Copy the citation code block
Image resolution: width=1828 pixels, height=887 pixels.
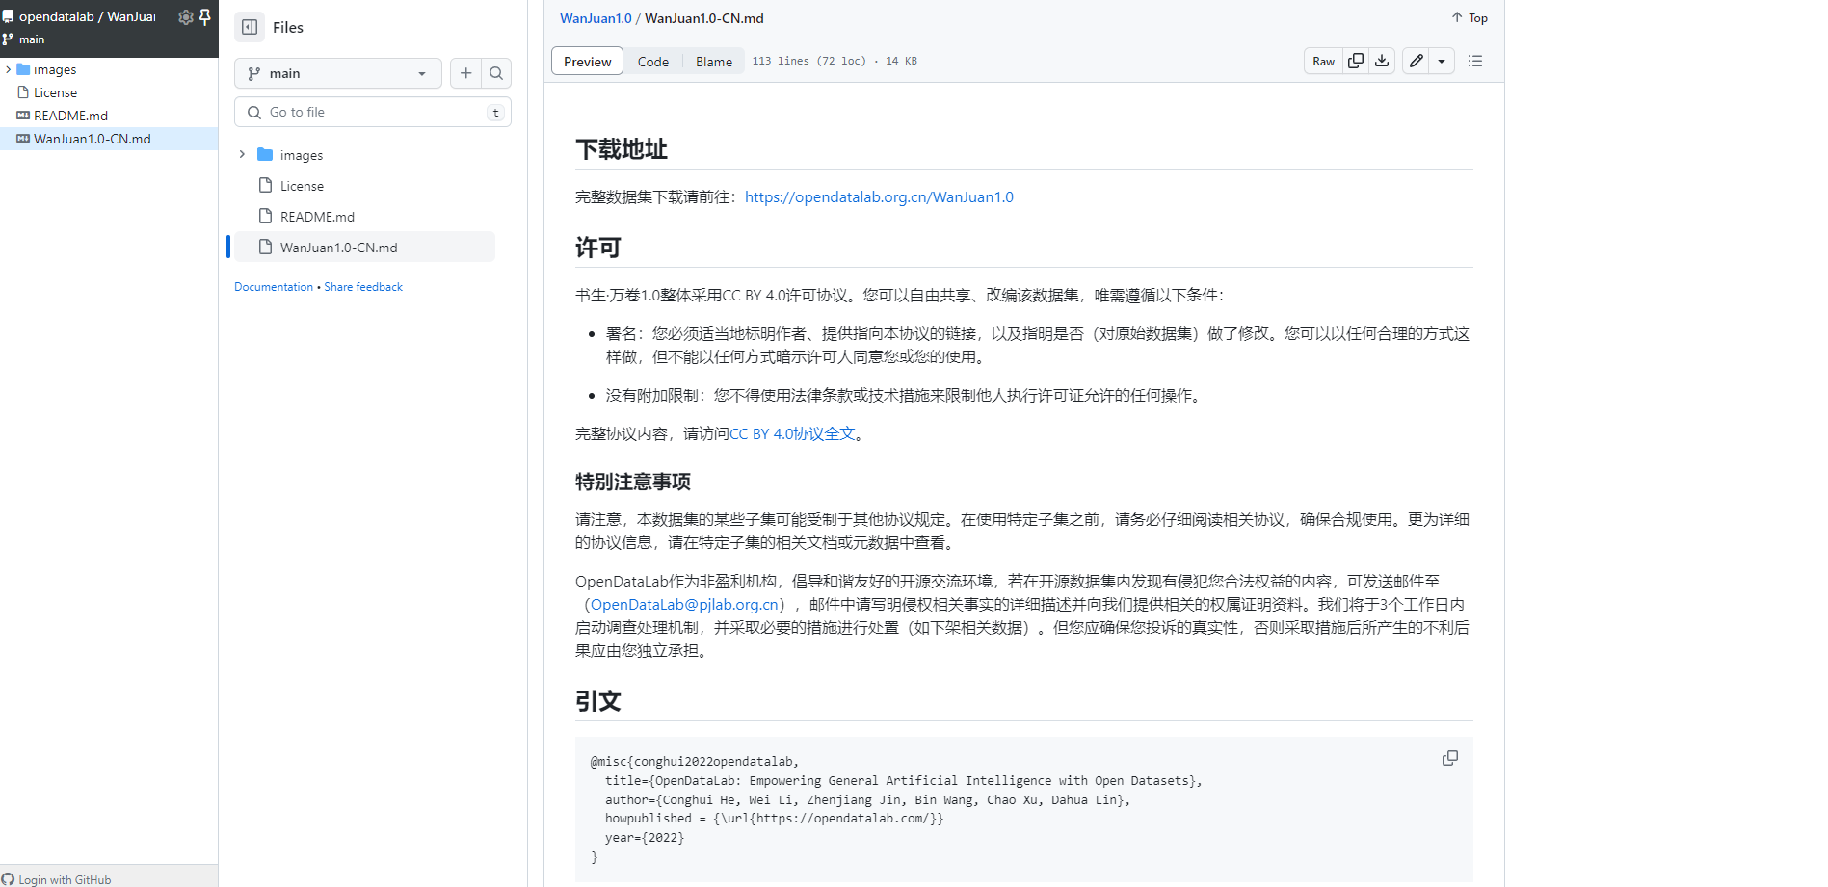[x=1449, y=758]
